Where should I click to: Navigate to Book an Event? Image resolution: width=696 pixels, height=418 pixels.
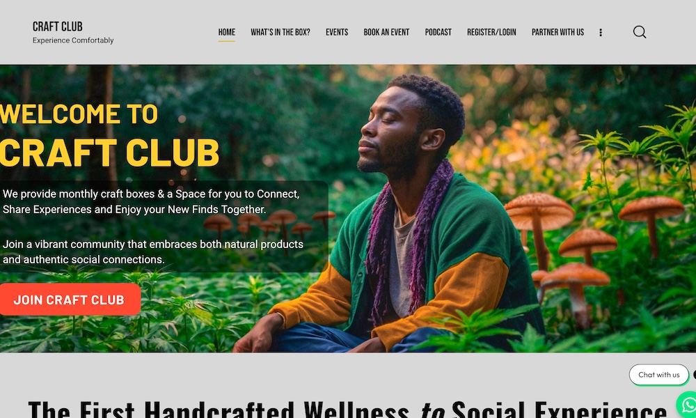386,33
